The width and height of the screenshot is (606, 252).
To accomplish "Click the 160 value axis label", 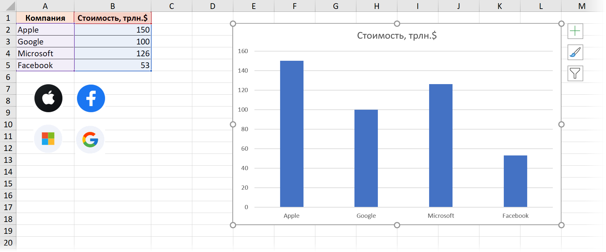I will (x=243, y=51).
